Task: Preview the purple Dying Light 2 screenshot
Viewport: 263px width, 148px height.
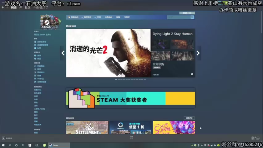Action: 160,44
